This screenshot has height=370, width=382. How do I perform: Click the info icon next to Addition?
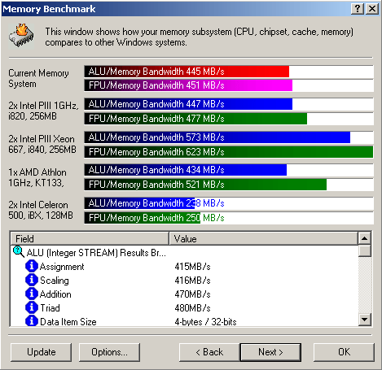coord(32,294)
